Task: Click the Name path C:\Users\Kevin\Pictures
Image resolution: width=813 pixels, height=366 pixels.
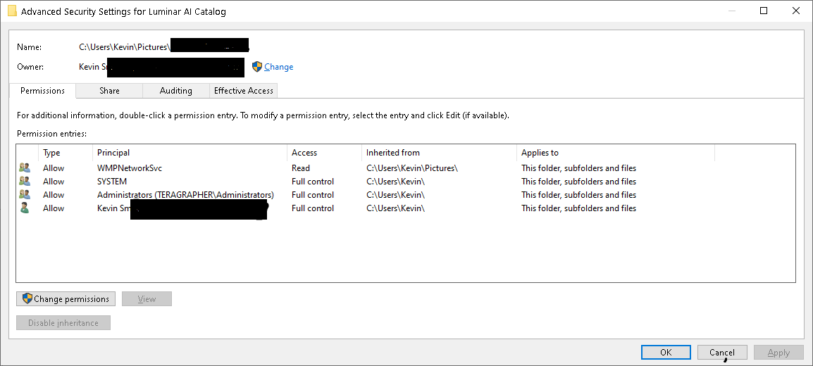Action: pyautogui.click(x=125, y=46)
